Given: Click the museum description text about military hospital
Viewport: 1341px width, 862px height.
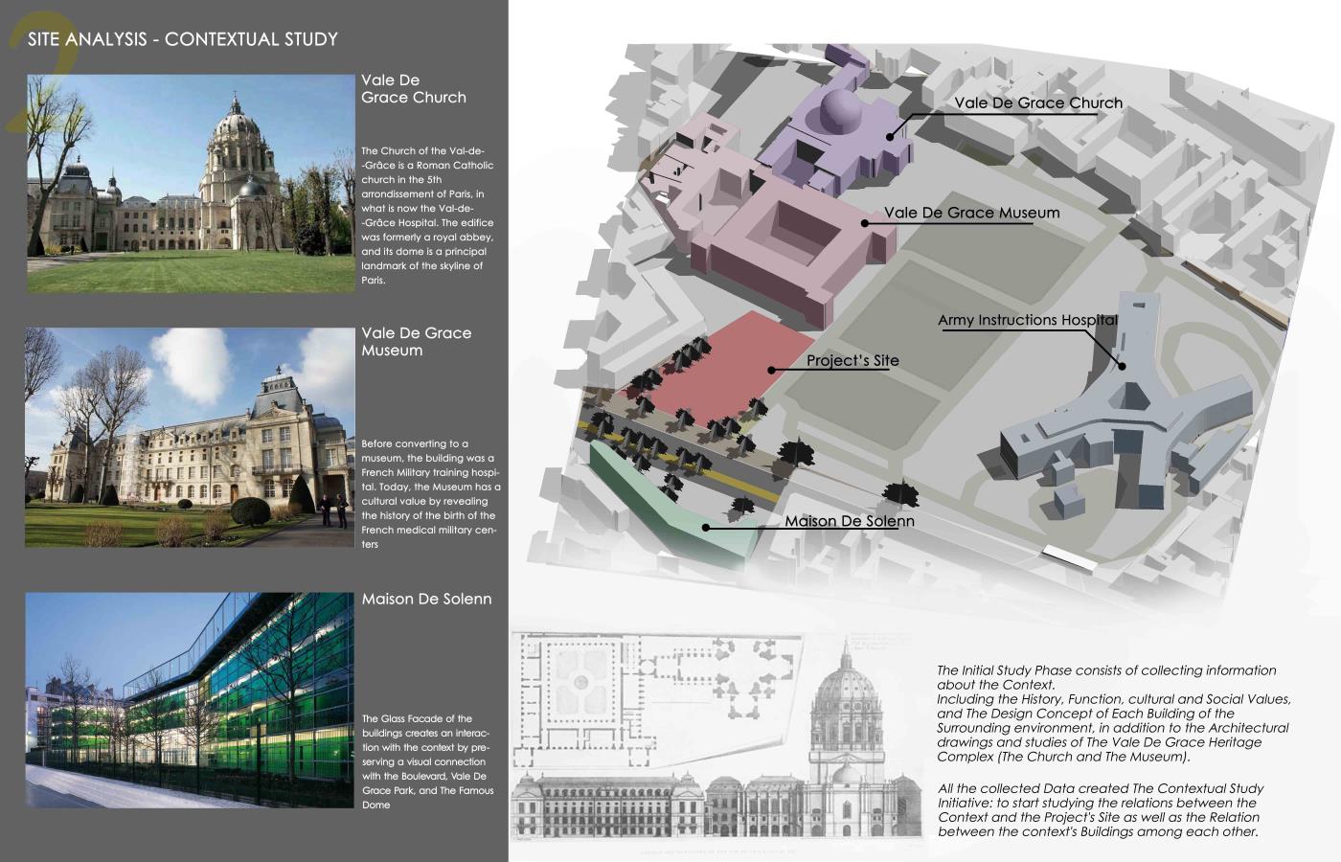Looking at the screenshot, I should click(x=430, y=494).
